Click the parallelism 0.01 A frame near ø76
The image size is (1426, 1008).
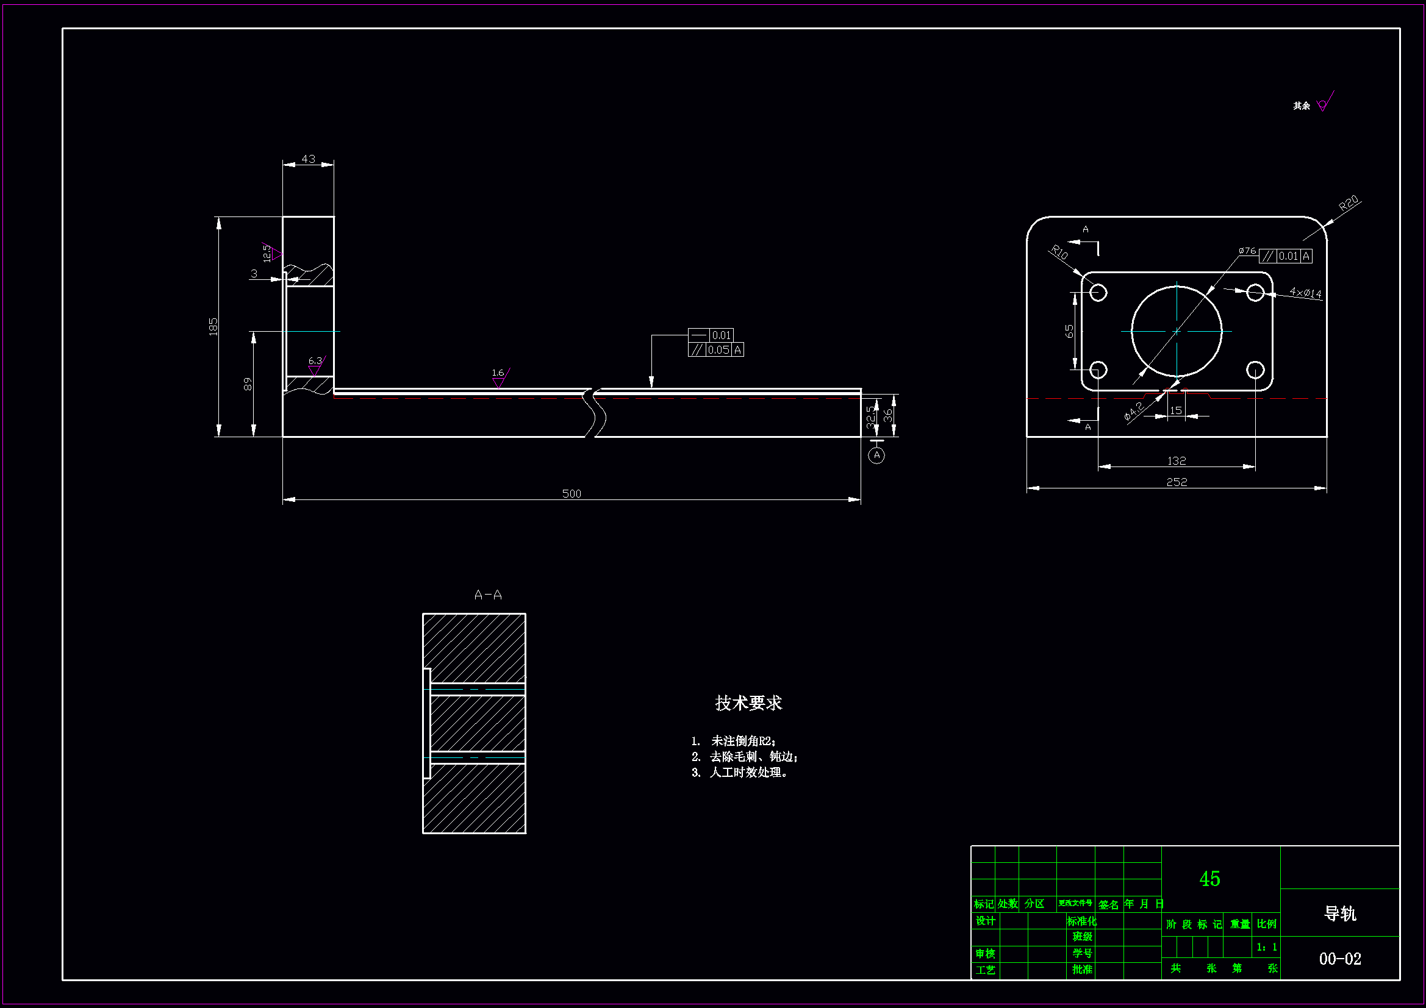[1286, 256]
